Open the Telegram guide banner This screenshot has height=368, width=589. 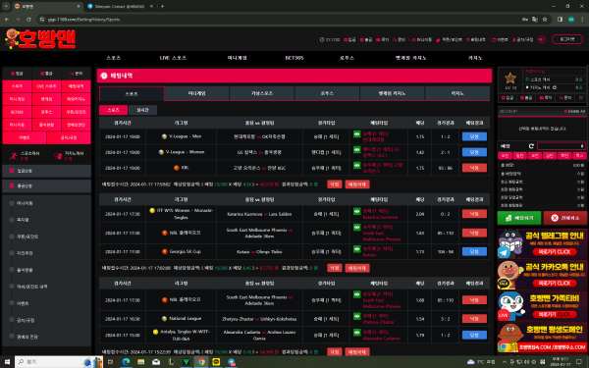coord(542,243)
